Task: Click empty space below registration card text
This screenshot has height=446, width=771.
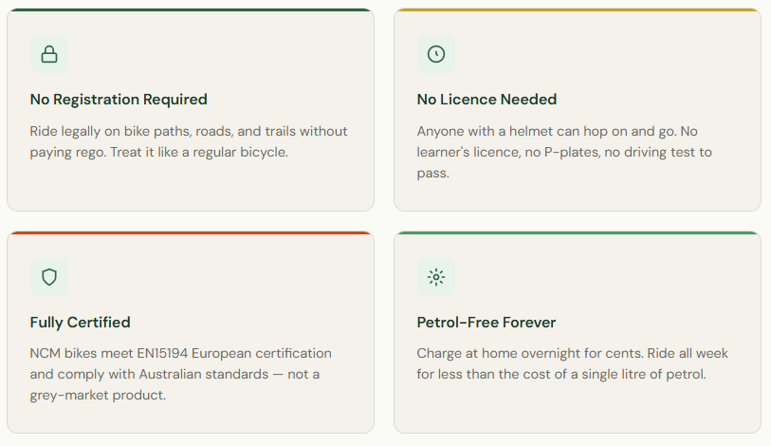Action: click(x=190, y=187)
